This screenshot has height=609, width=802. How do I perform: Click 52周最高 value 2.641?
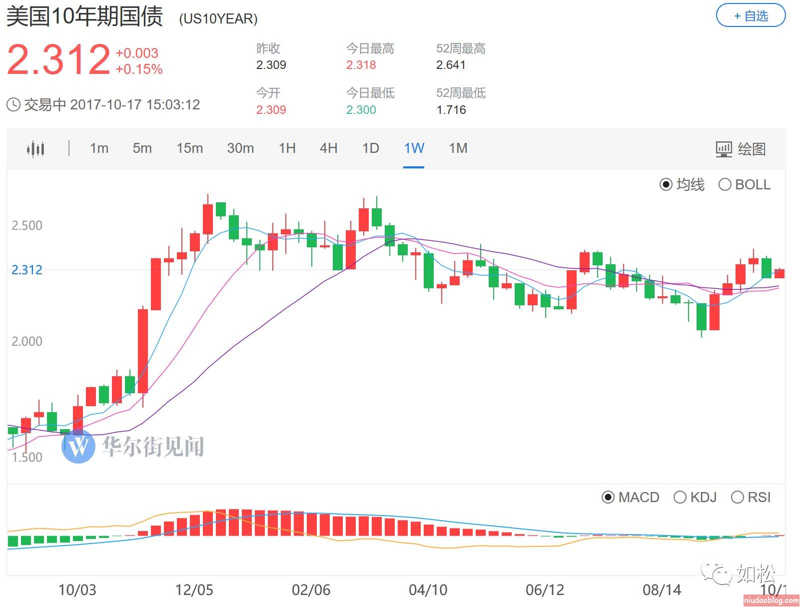pos(451,65)
